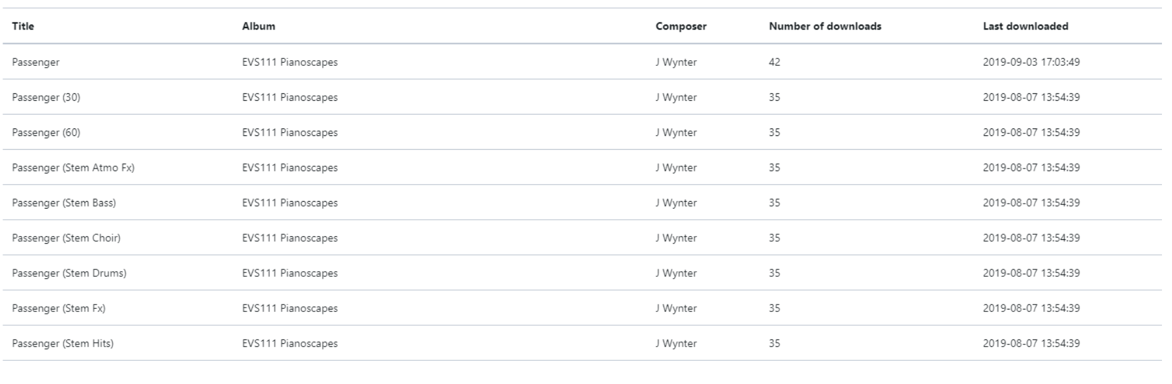
Task: Sort by Number of downloads header
Action: point(825,26)
